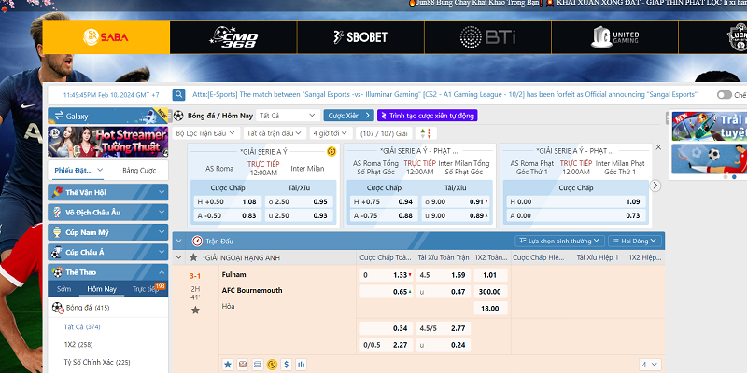Favorite the Giải Ngoại Hạng Anh league star
This screenshot has height=373, width=747.
[x=193, y=258]
